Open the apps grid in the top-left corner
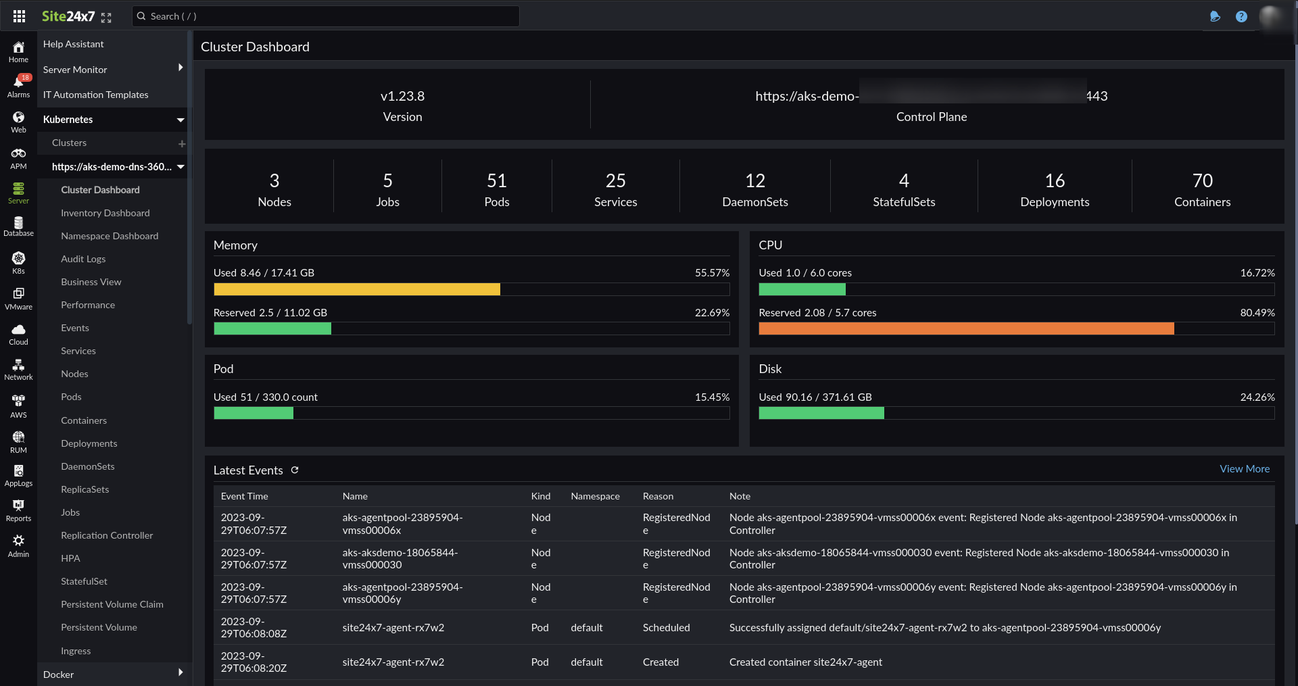This screenshot has width=1298, height=686. point(19,16)
